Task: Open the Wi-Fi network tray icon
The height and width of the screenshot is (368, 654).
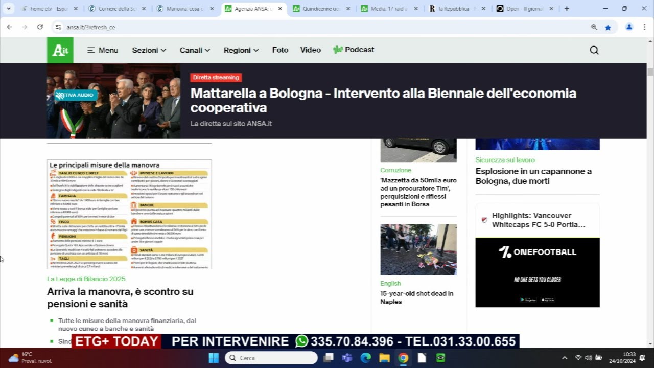Action: [578, 358]
